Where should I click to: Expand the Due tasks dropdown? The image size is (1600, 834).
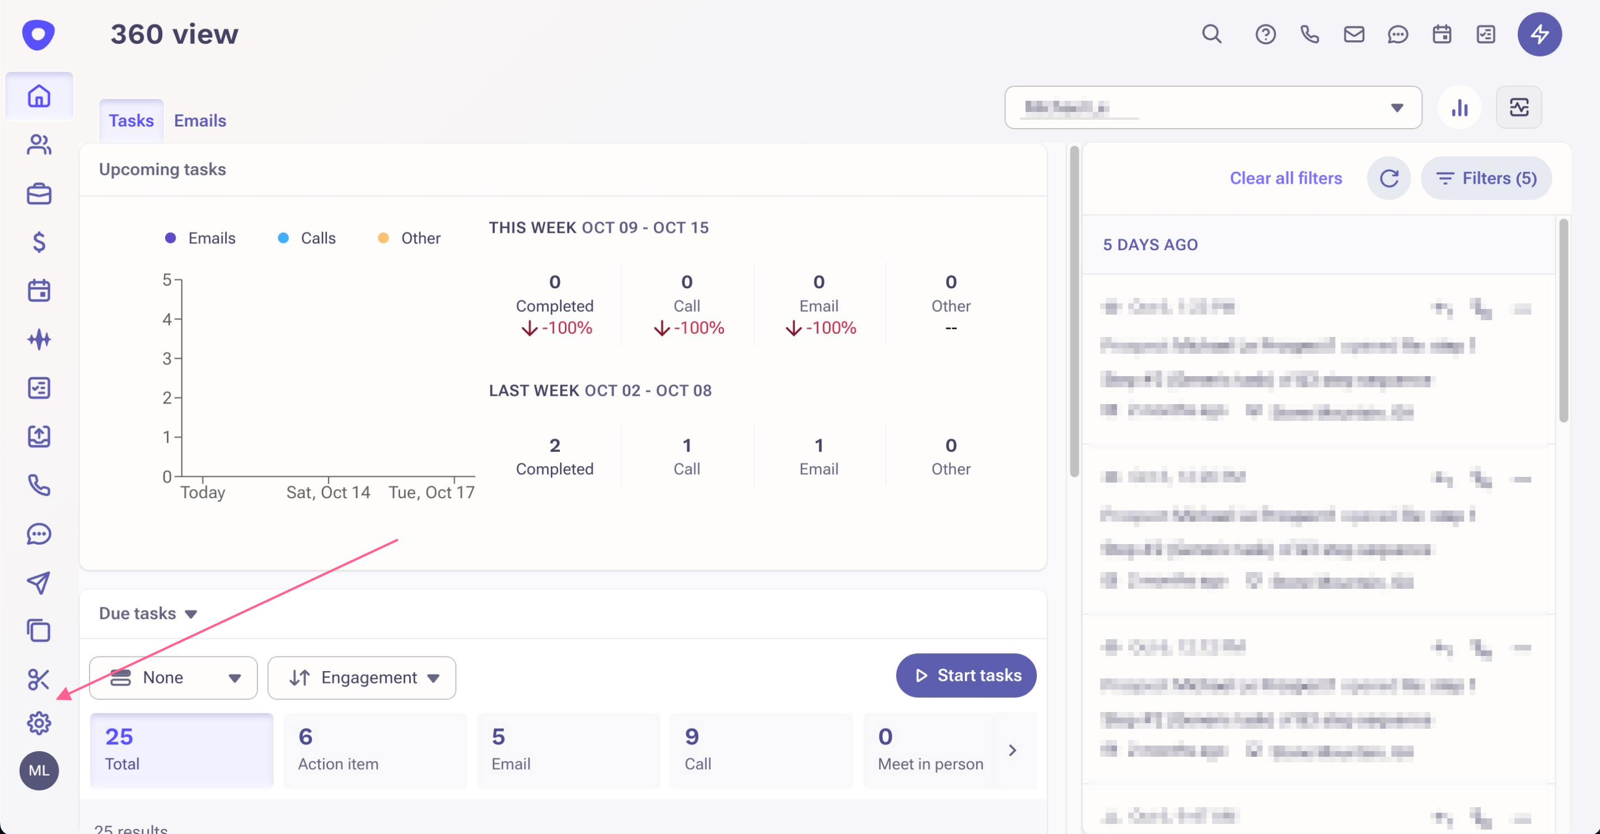tap(148, 613)
